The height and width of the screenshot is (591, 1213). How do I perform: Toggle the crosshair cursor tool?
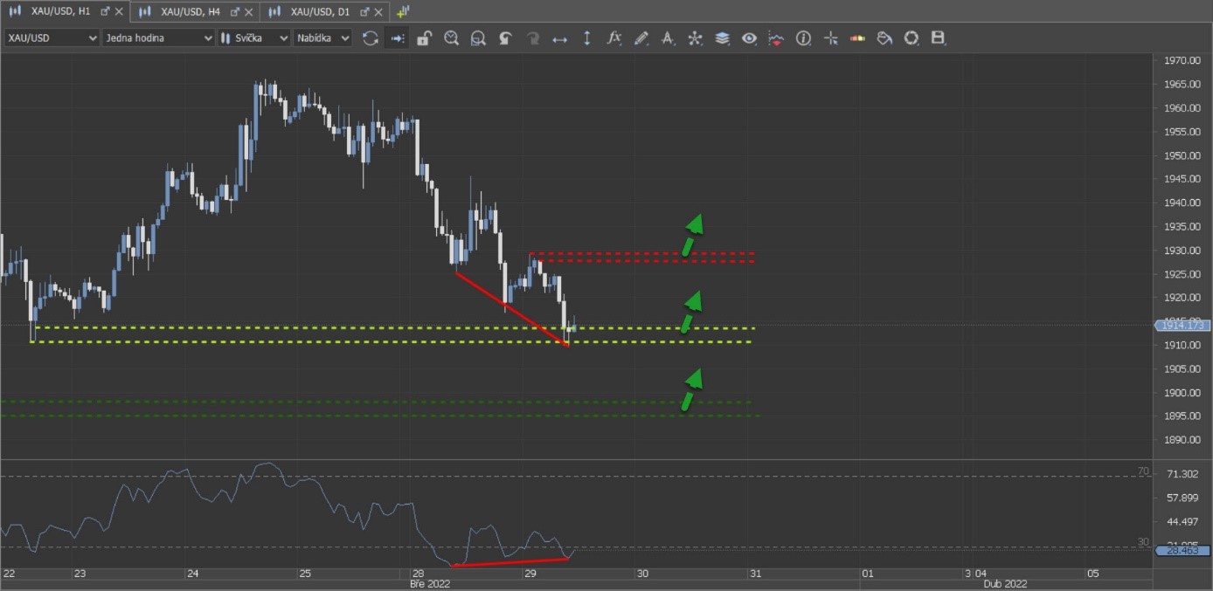830,38
